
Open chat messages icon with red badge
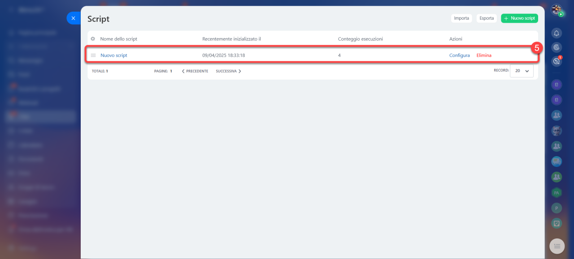[557, 61]
